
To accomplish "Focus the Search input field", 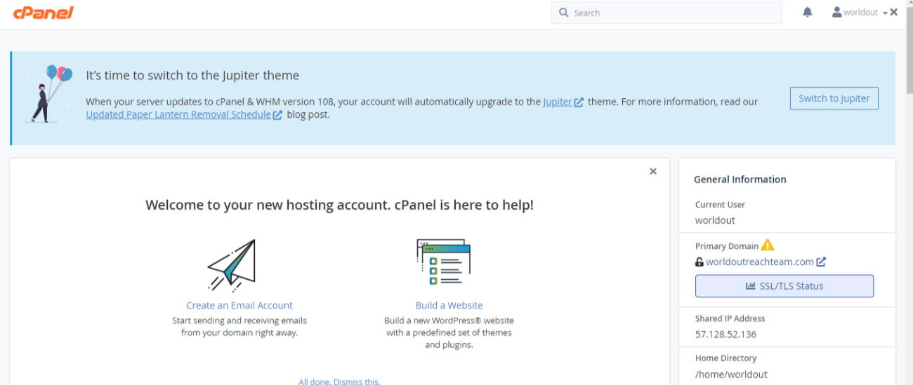I will (x=666, y=13).
